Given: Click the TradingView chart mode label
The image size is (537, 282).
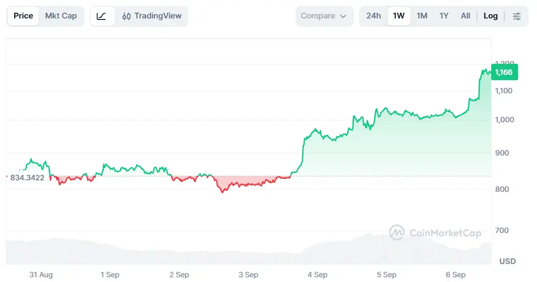Looking at the screenshot, I should [x=158, y=16].
